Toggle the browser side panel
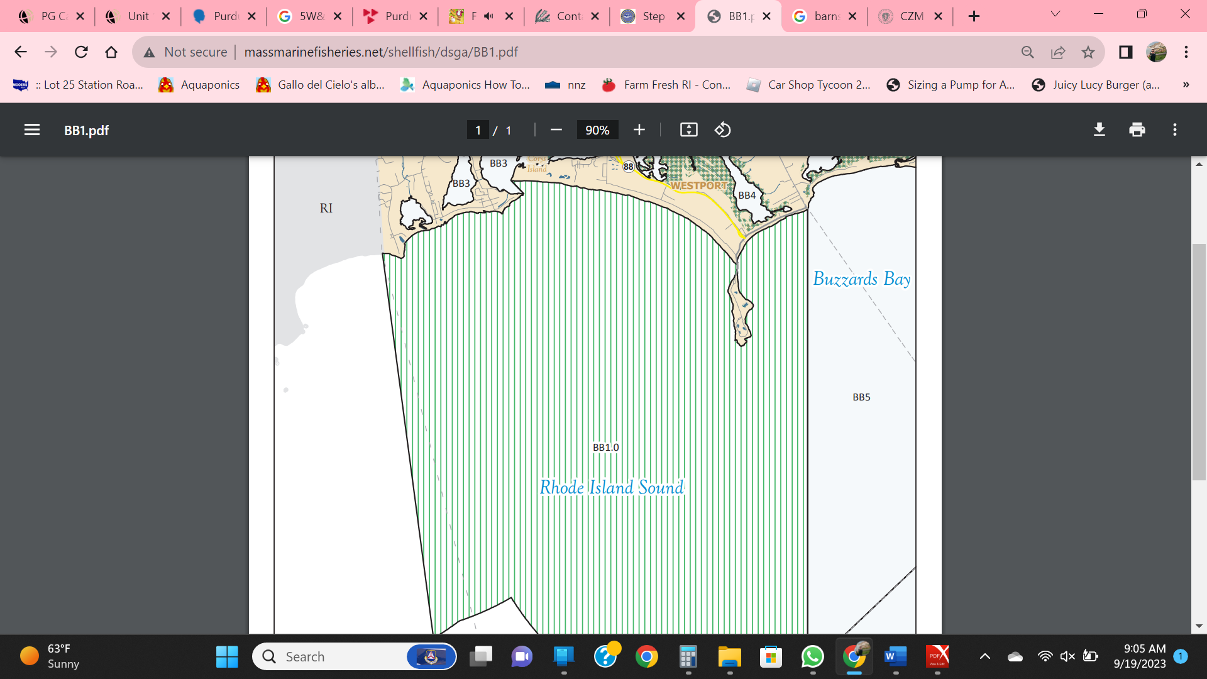Viewport: 1207px width, 679px height. coord(1125,52)
